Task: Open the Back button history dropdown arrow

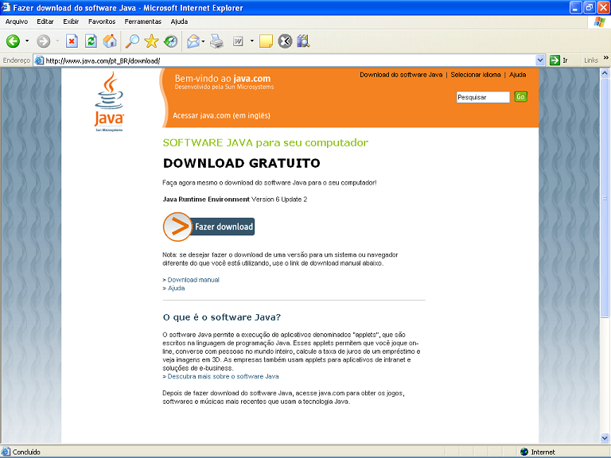Action: tap(27, 41)
